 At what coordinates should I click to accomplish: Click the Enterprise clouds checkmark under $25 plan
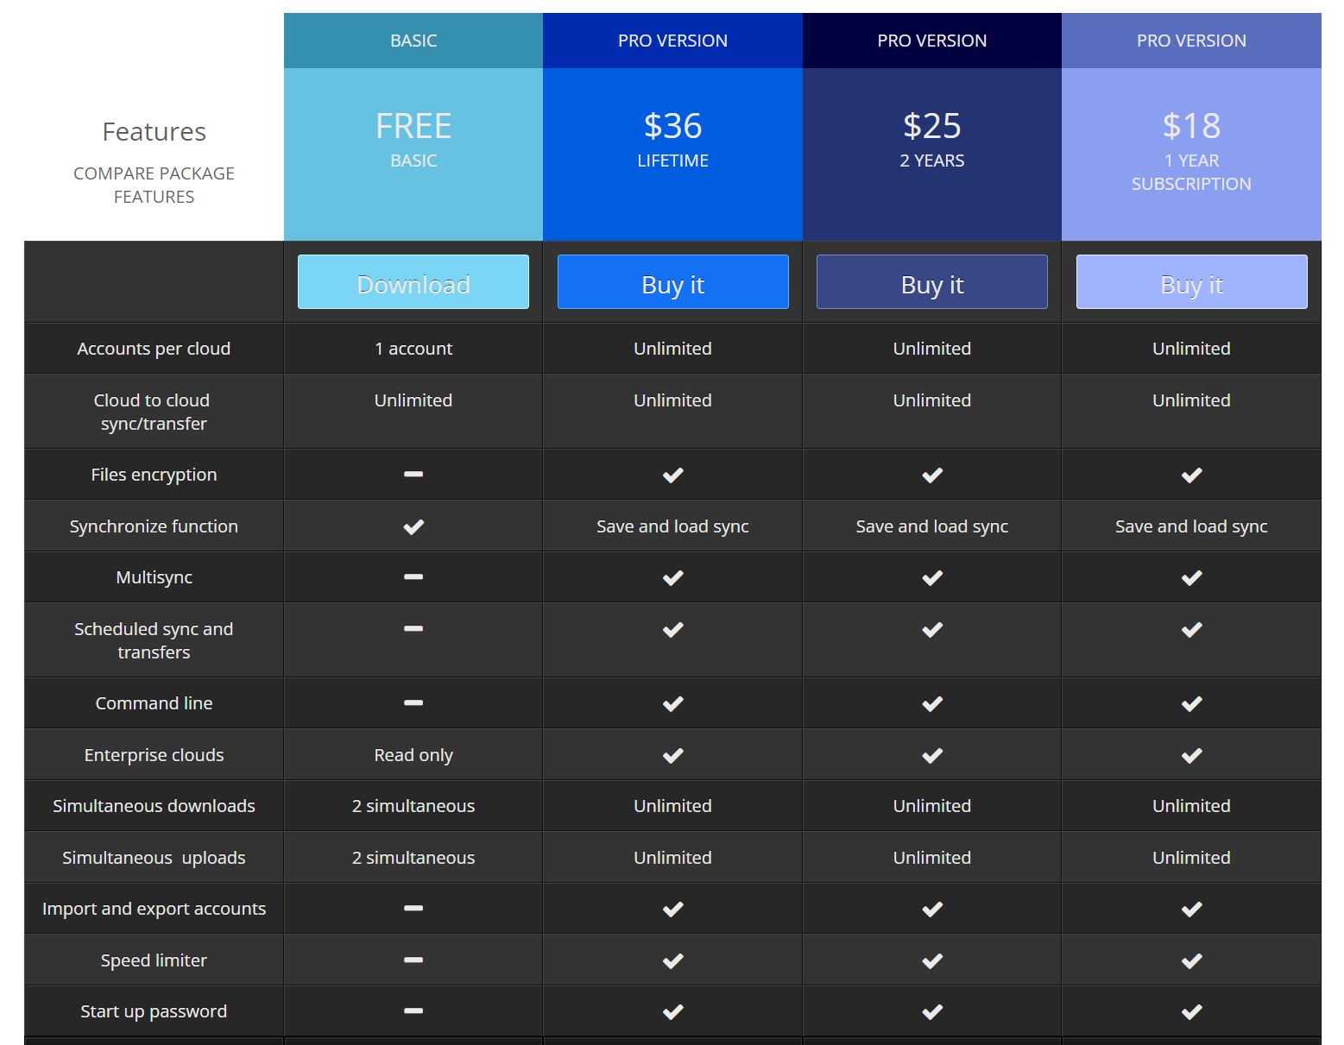click(x=932, y=755)
